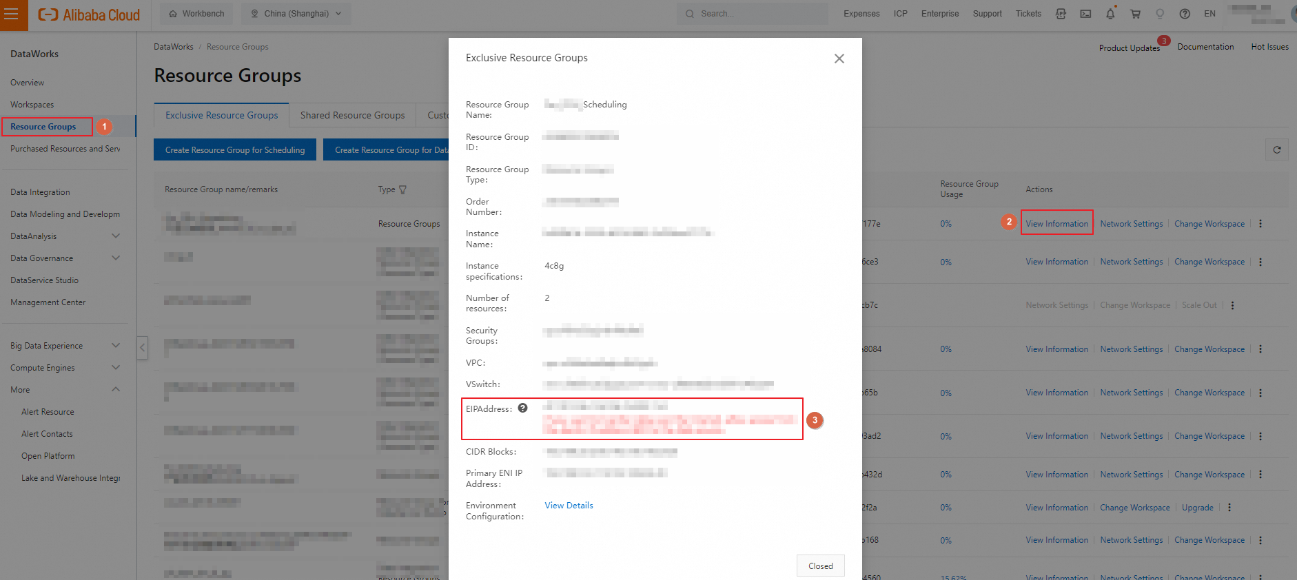
Task: Open the Expenses menu
Action: pos(861,14)
